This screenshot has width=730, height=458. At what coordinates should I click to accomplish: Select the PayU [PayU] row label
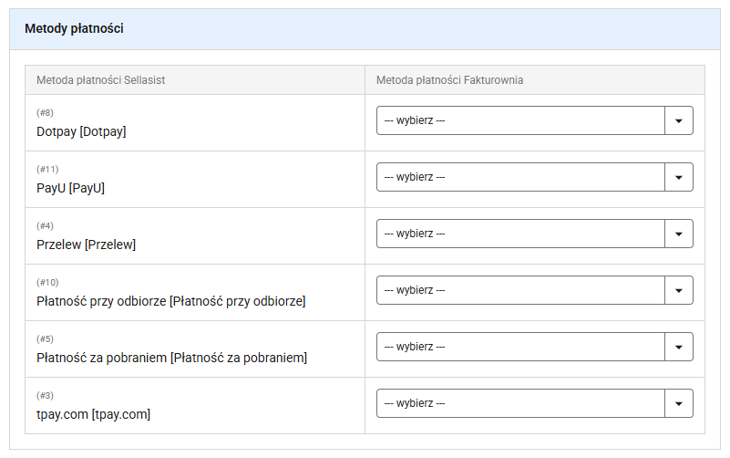[x=71, y=188]
